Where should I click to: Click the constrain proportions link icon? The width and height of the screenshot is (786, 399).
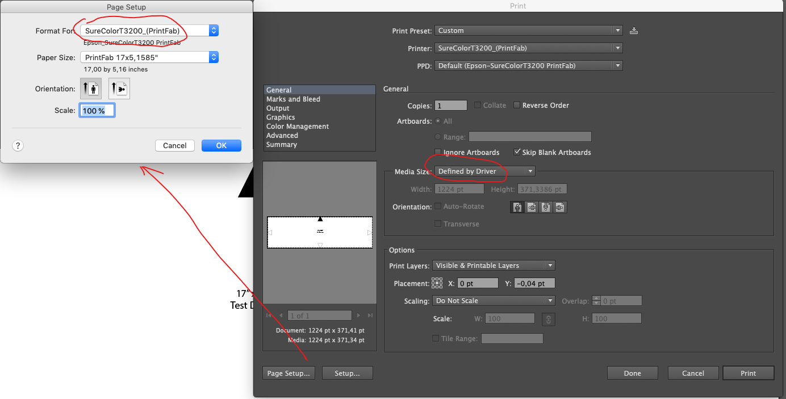click(x=548, y=319)
